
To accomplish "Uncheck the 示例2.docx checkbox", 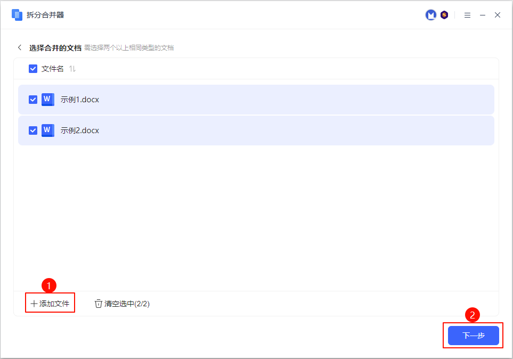I will tap(33, 130).
